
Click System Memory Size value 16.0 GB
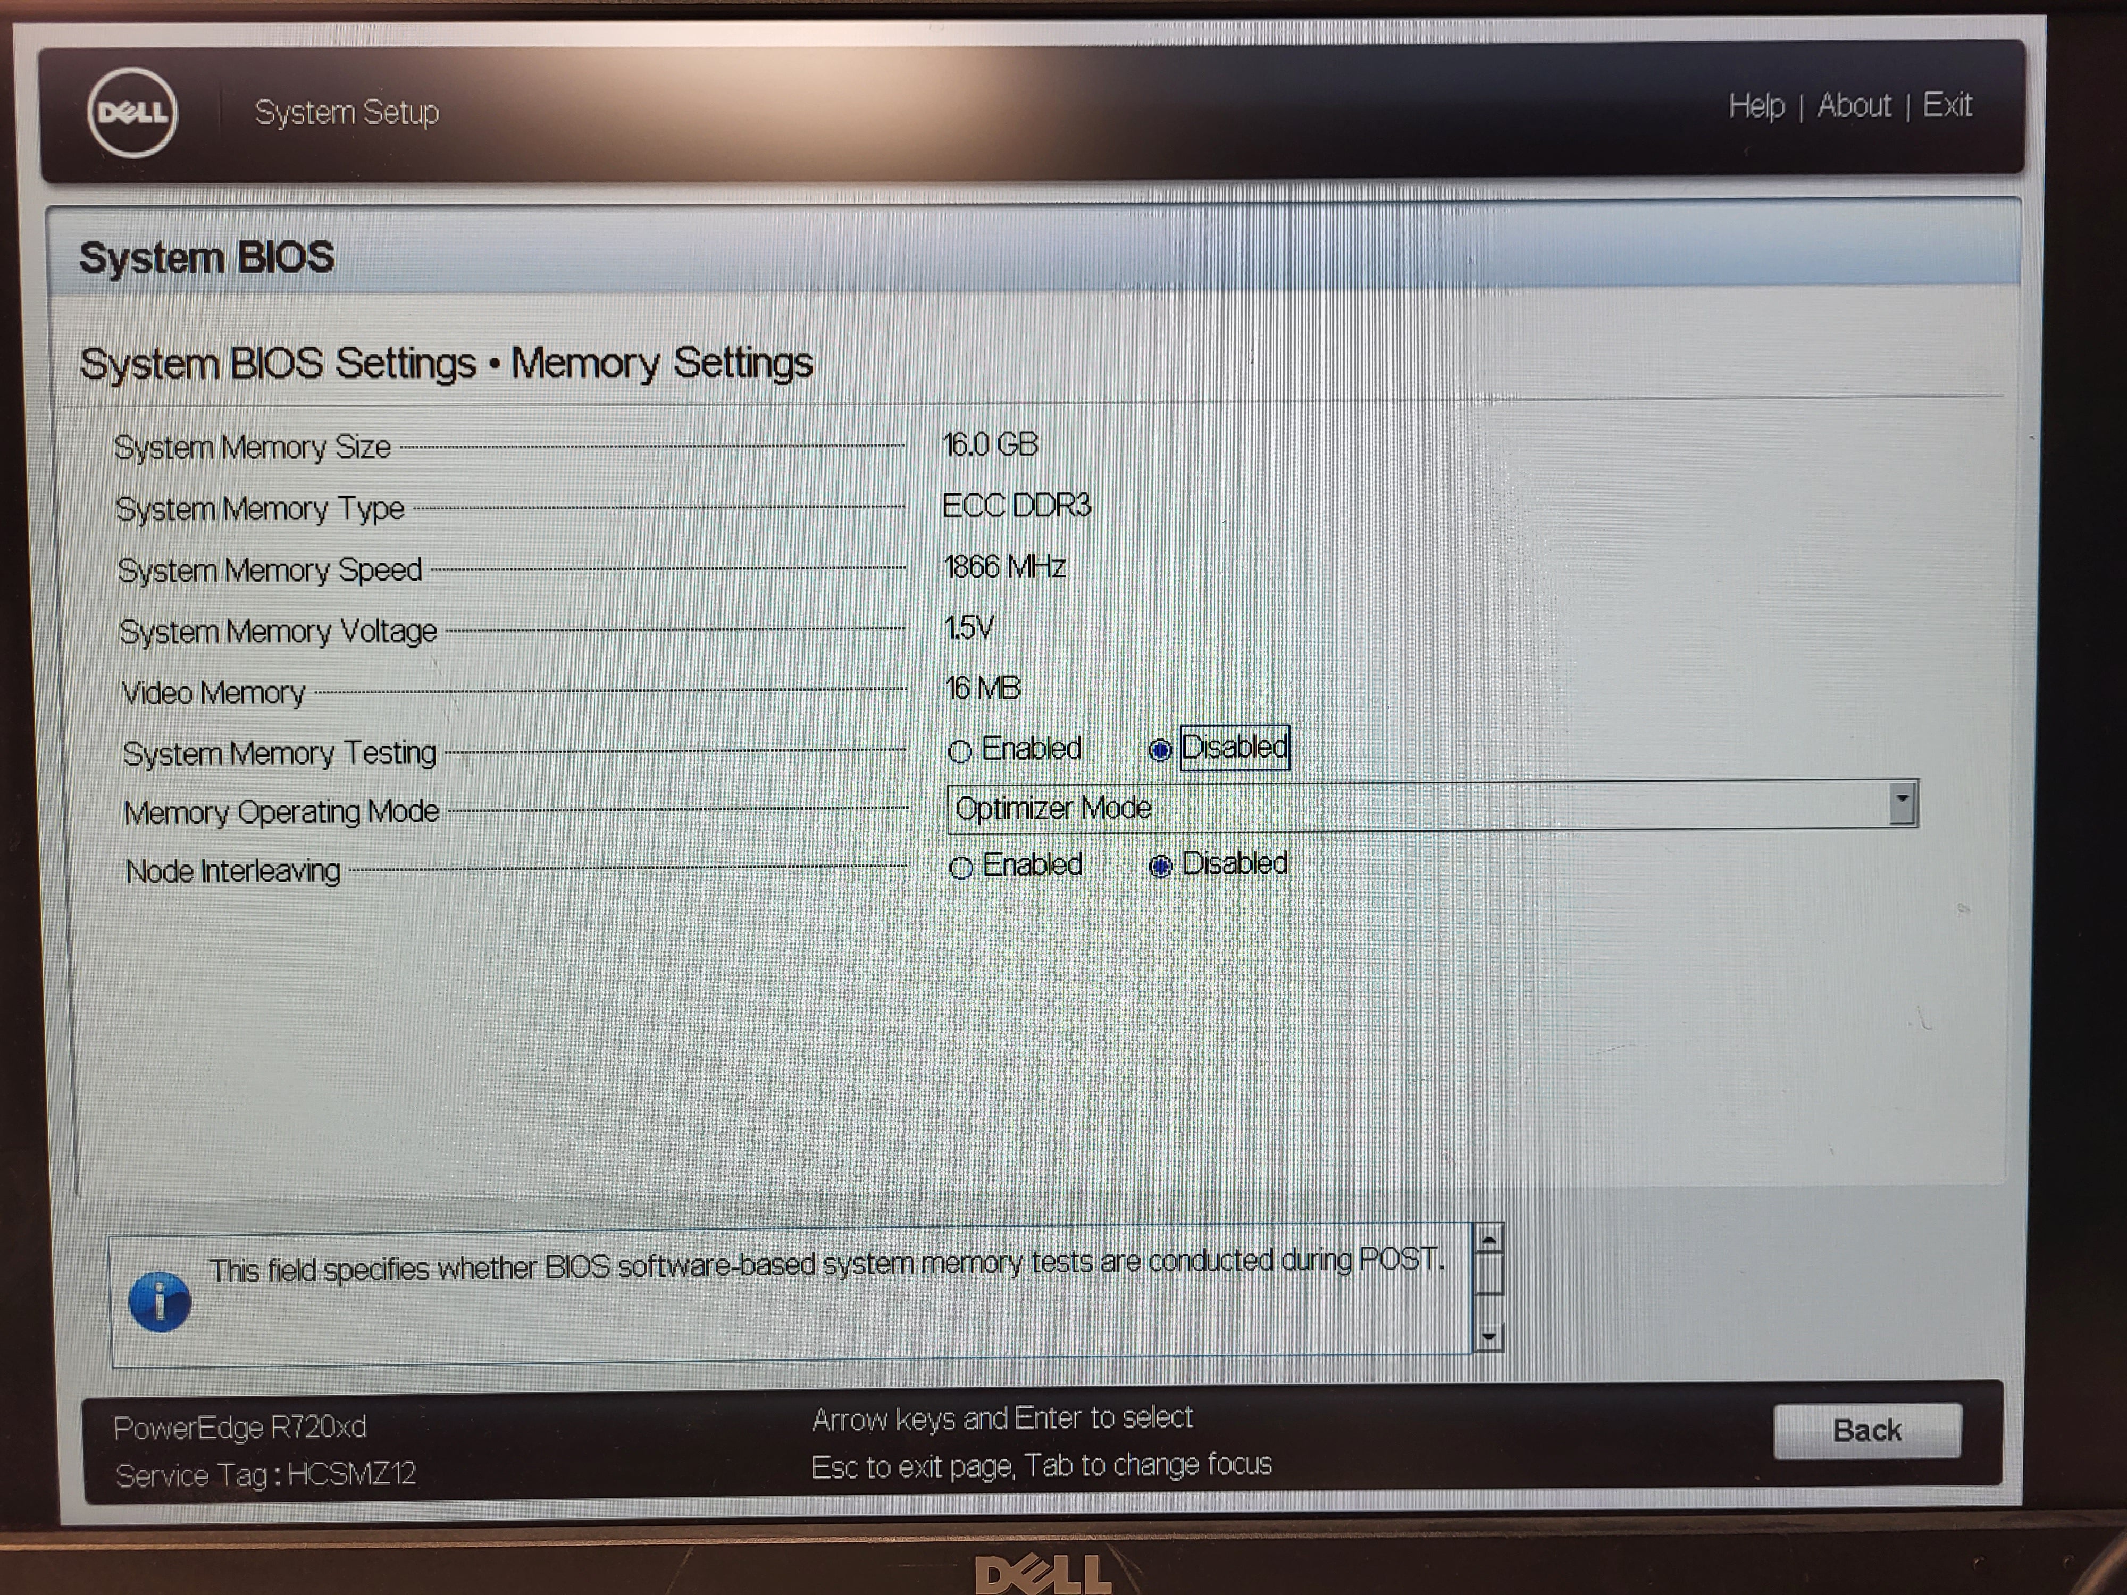(990, 444)
